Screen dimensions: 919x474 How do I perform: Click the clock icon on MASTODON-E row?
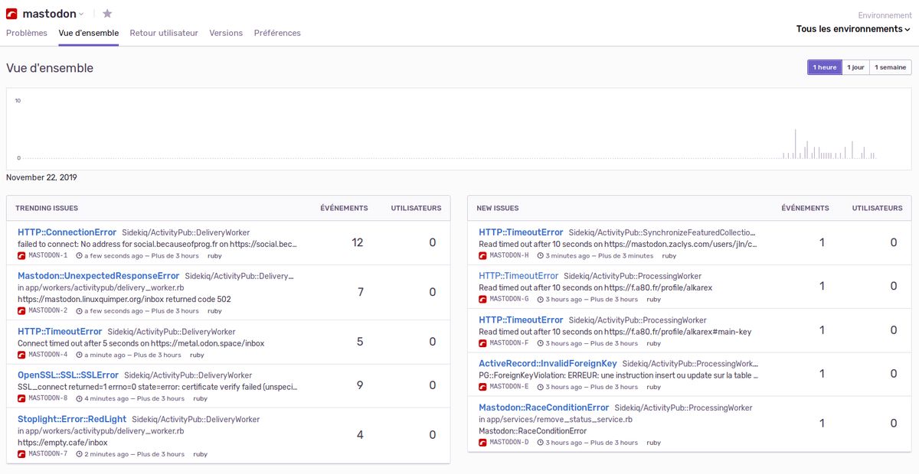(x=541, y=387)
